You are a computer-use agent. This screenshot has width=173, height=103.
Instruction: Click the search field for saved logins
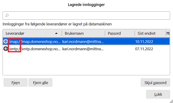pos(86,15)
